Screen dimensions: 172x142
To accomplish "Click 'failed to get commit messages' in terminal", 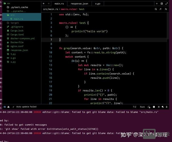I will click(26, 125).
